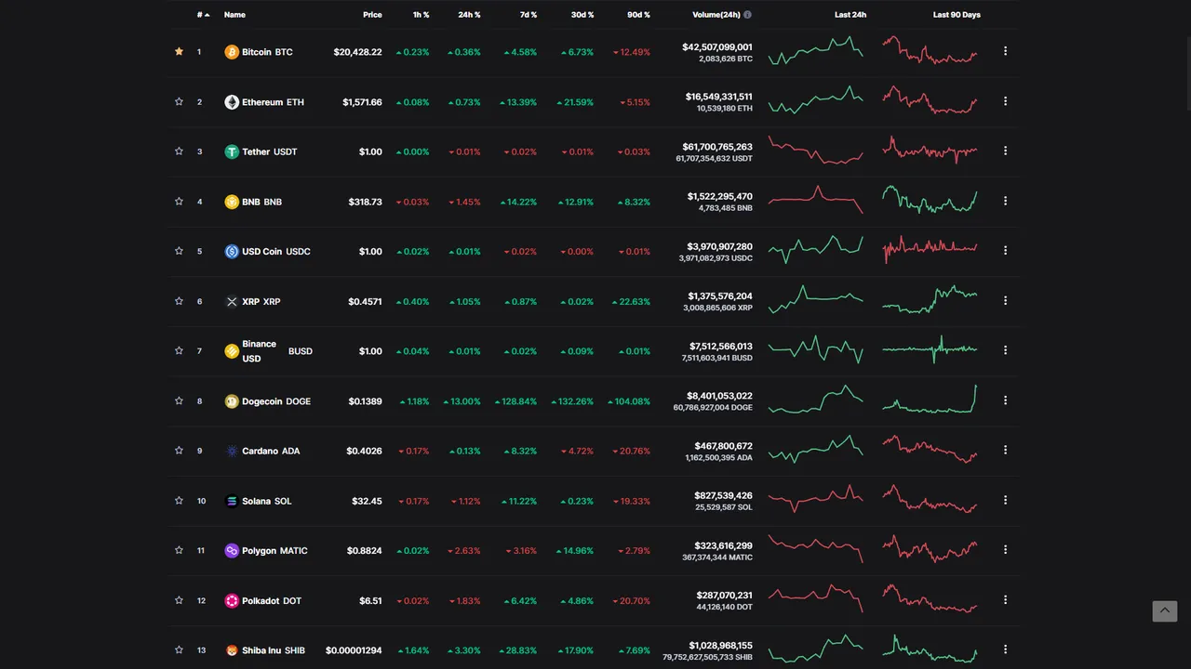Viewport: 1191px width, 669px height.
Task: Open the Polygon row more options menu
Action: tap(1005, 549)
